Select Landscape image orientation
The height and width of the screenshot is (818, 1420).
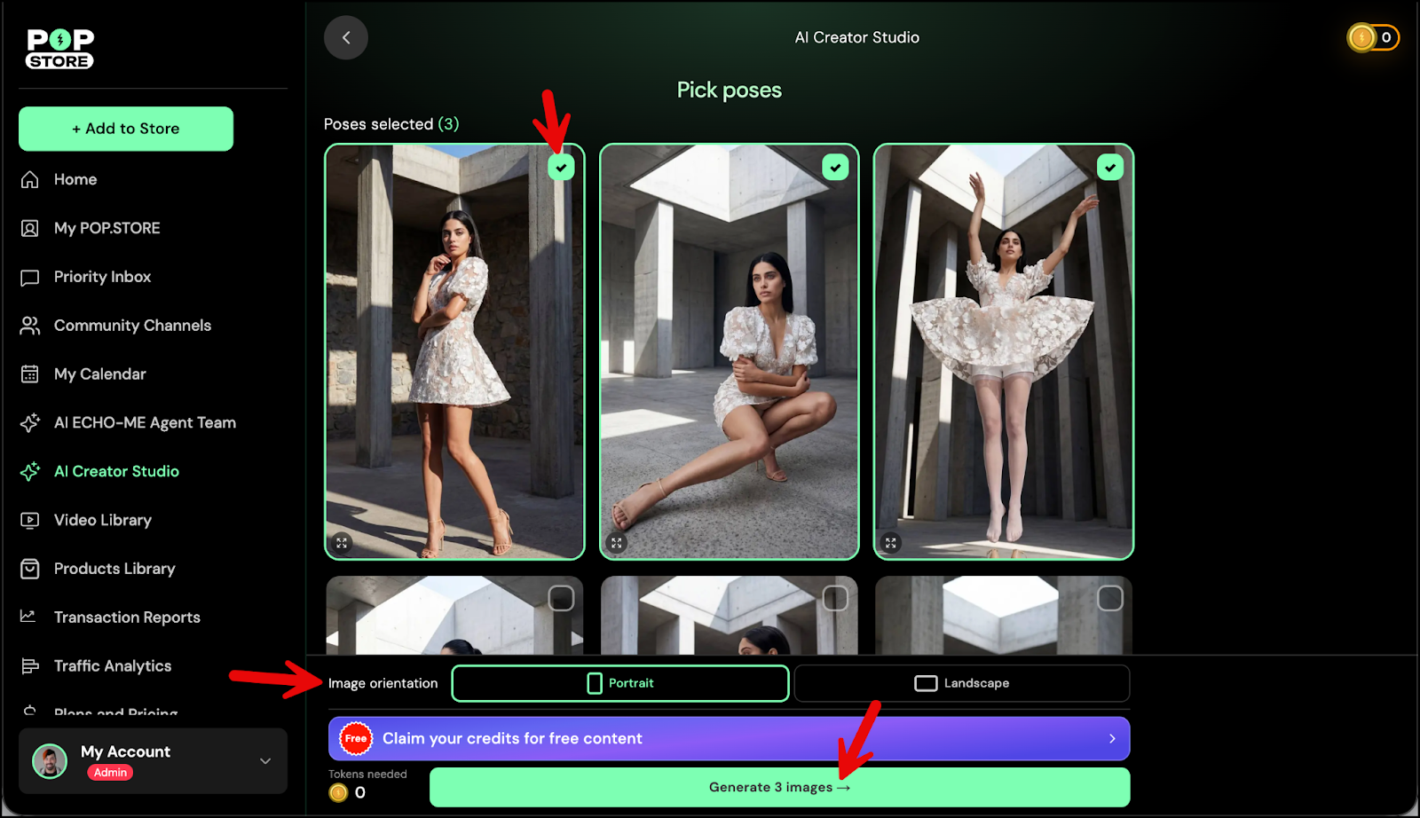pyautogui.click(x=961, y=683)
